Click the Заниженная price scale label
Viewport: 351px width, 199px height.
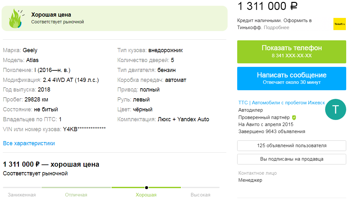pos(22,195)
